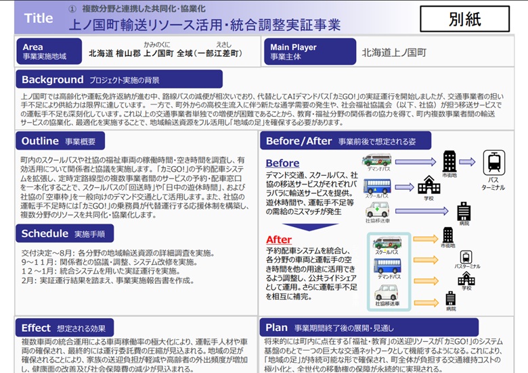This screenshot has width=528, height=373.
Task: Click the red underlined After heading
Action: [279, 240]
